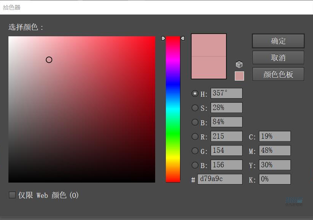Click the hex color value field
Screen dimensions: 313x220
pos(220,179)
